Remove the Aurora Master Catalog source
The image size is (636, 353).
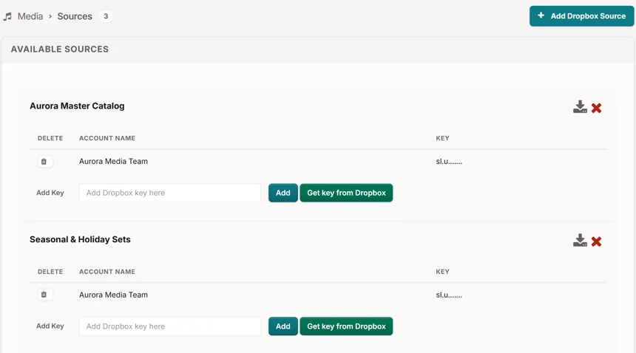click(x=596, y=108)
